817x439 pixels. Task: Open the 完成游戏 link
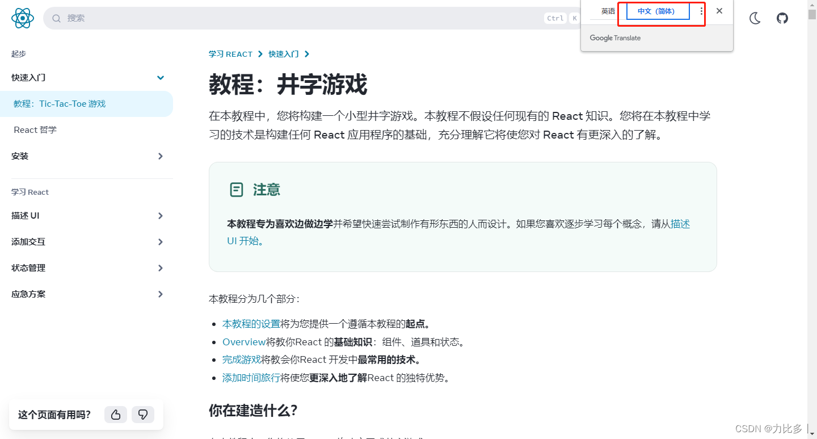[x=242, y=359]
